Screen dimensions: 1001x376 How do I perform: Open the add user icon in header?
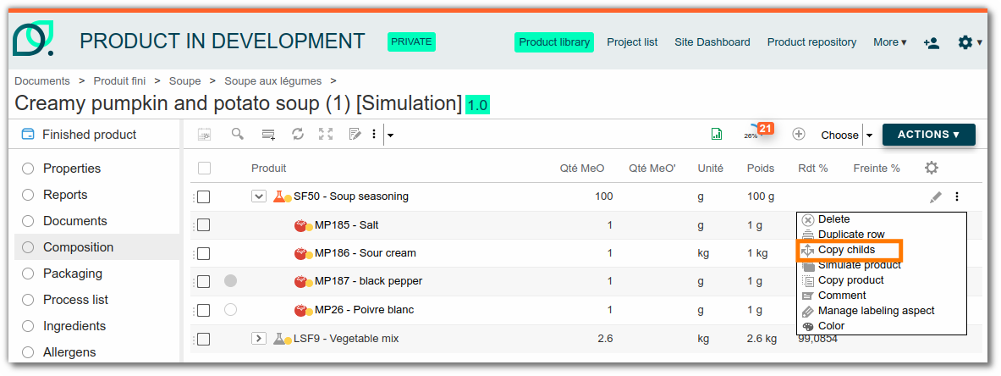[x=932, y=42]
